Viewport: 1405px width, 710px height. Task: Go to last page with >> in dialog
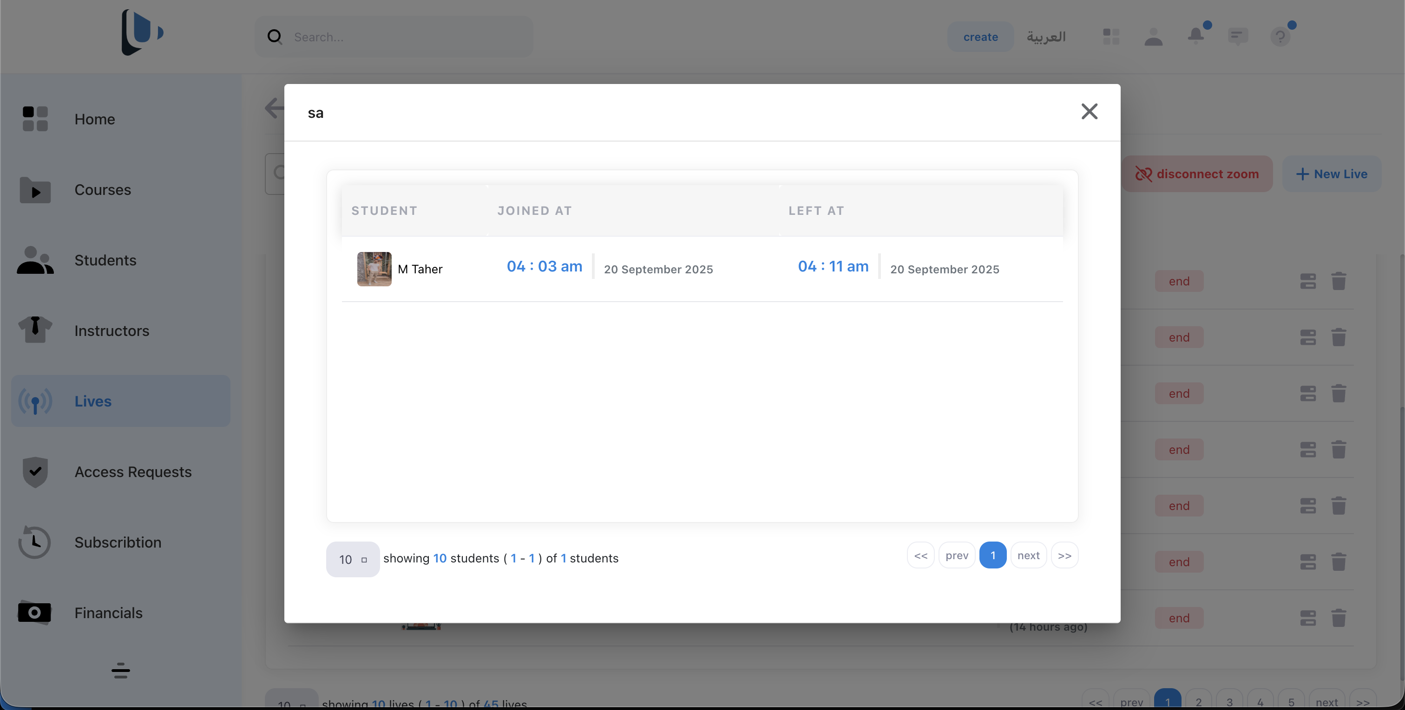click(x=1064, y=555)
